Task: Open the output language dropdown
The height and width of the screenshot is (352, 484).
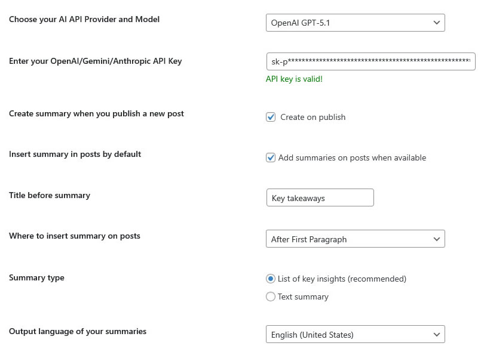Action: point(356,334)
